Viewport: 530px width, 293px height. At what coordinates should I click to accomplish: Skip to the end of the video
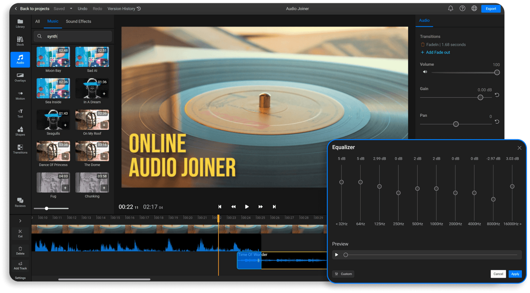[x=274, y=207]
